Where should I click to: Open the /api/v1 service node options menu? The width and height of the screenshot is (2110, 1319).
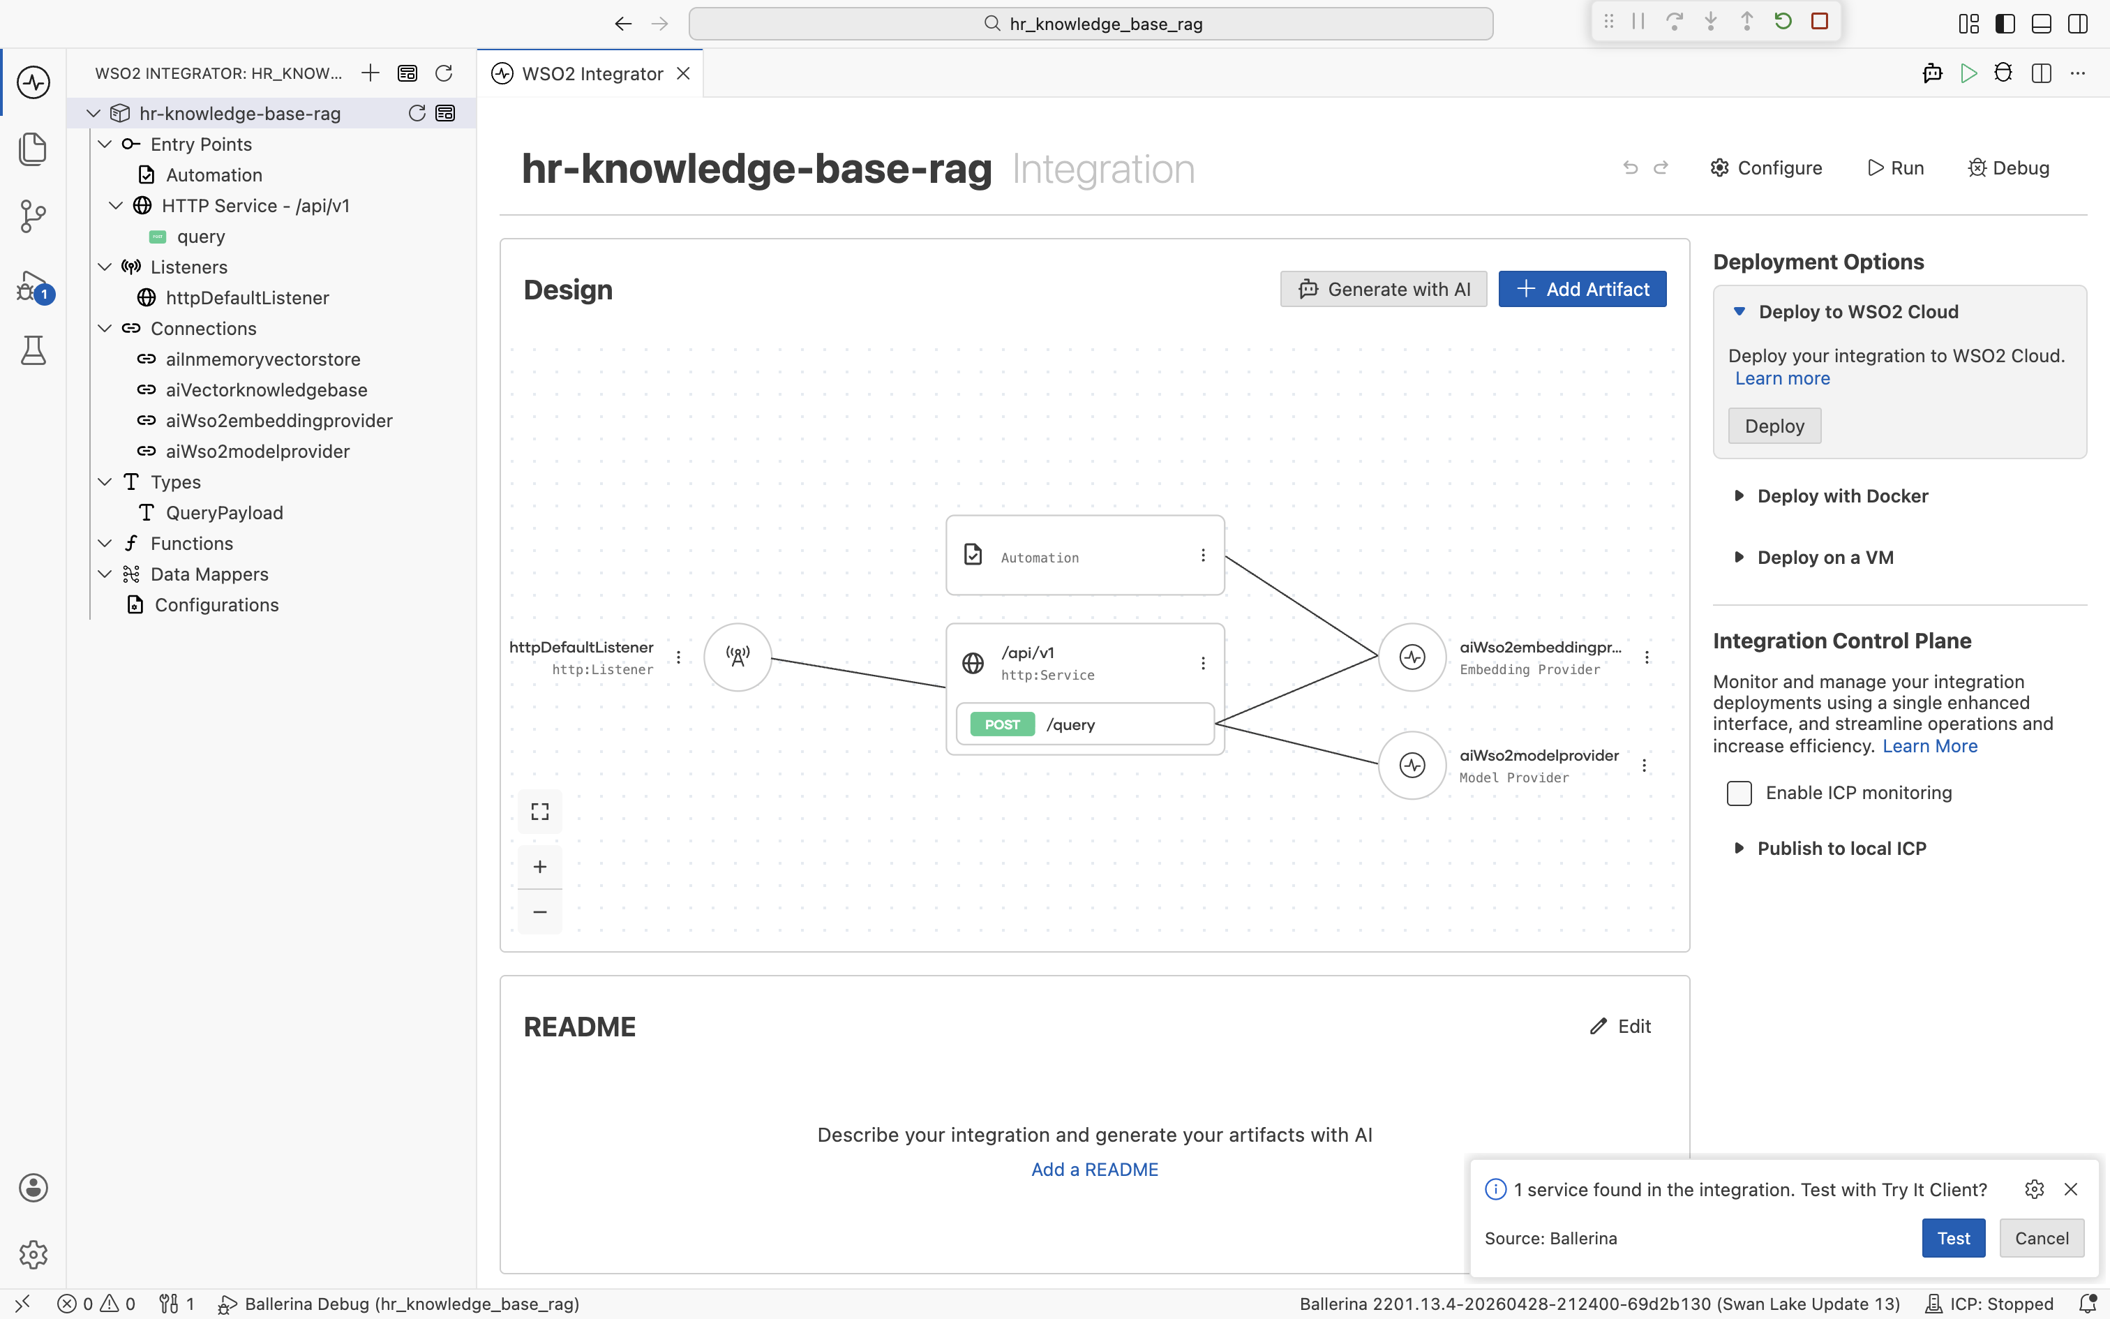[x=1203, y=664]
